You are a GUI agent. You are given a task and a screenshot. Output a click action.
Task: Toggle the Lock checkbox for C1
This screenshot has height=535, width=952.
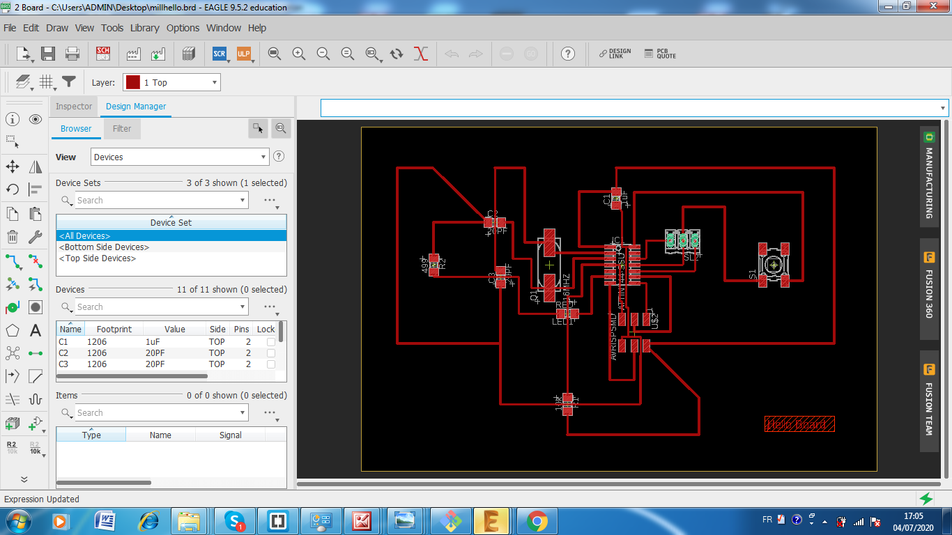[271, 342]
